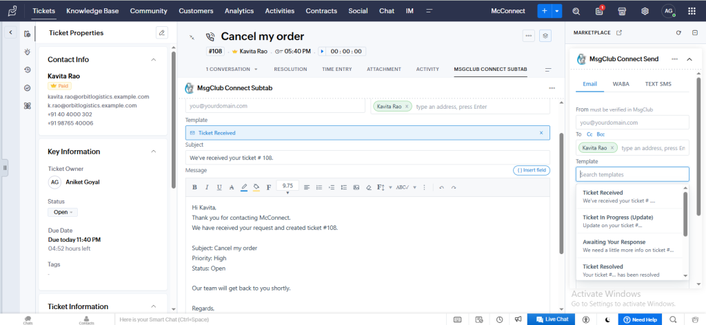Screen dimensions: 706x325
Task: Open notifications with red badge
Action: [x=599, y=11]
